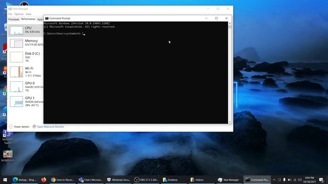Image resolution: width=328 pixels, height=184 pixels.
Task: Open Resource Monitor link
Action: [48, 127]
